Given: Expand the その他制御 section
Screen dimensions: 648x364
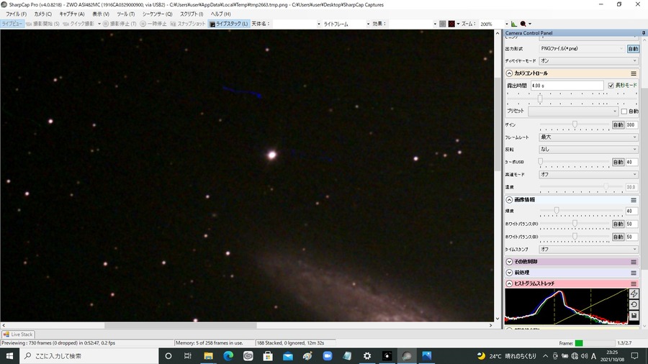Looking at the screenshot, I should click(x=509, y=262).
